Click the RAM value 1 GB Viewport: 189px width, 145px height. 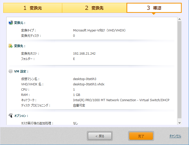click(77, 95)
